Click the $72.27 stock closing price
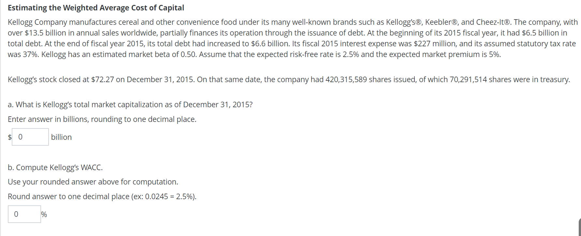Image resolution: width=581 pixels, height=236 pixels. point(102,80)
